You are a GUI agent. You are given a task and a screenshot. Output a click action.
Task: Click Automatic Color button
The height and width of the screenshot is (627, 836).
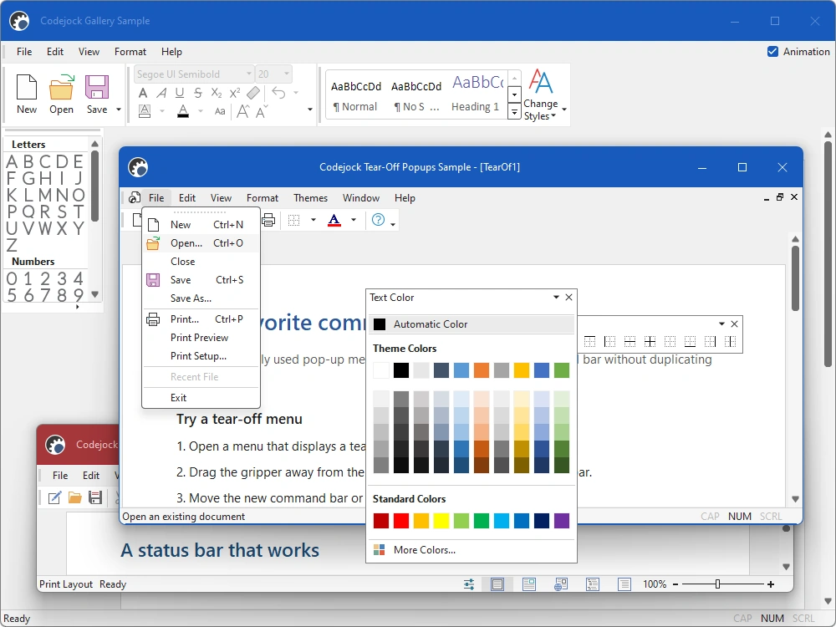472,324
